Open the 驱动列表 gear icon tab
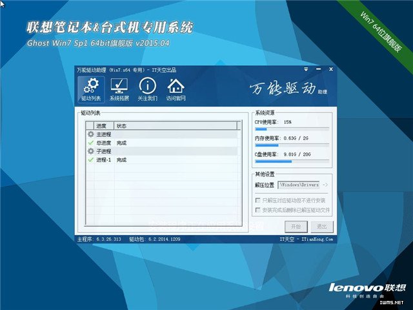The width and height of the screenshot is (413, 310). 91,89
